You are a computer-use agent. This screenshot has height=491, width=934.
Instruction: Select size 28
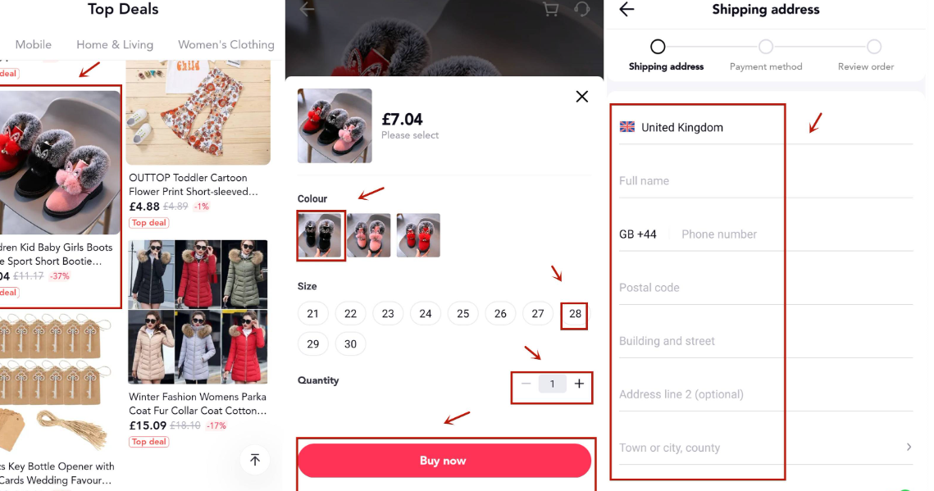point(575,314)
